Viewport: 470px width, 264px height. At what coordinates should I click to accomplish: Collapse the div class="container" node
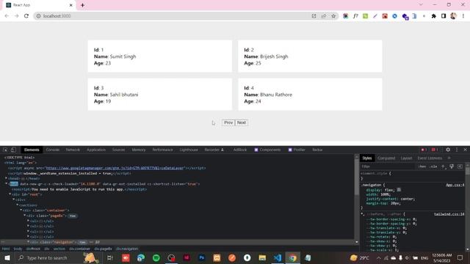pyautogui.click(x=21, y=210)
